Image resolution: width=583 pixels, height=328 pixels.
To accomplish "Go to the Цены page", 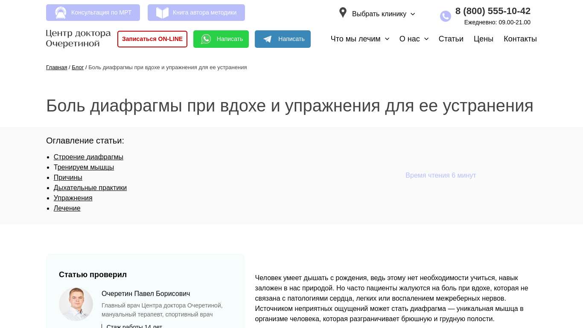I will point(483,39).
